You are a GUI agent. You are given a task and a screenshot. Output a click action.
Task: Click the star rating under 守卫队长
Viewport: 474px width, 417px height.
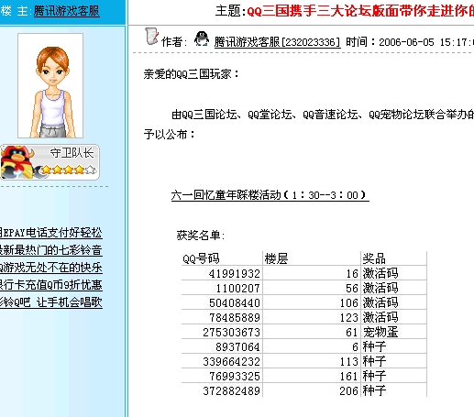[68, 170]
